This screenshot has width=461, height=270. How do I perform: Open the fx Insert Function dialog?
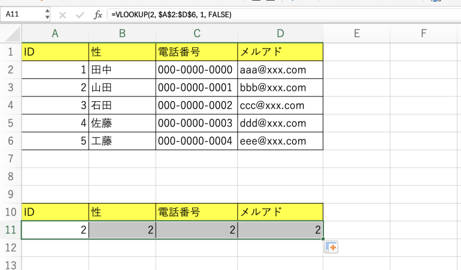point(98,14)
